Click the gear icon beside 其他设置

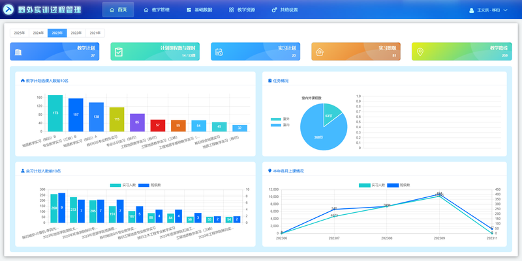point(274,10)
